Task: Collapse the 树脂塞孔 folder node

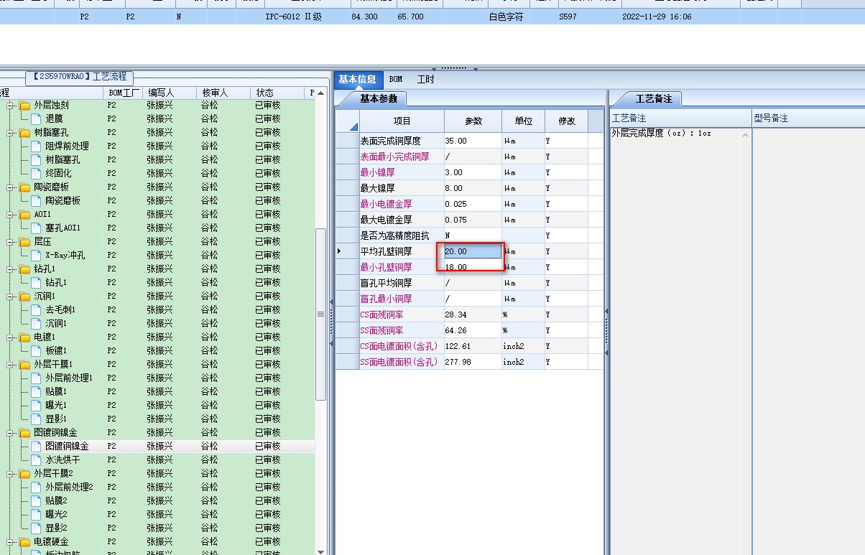Action: coord(11,133)
